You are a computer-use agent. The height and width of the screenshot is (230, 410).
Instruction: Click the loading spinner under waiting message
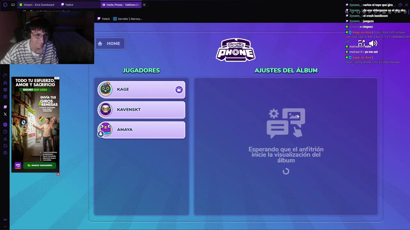tap(286, 172)
